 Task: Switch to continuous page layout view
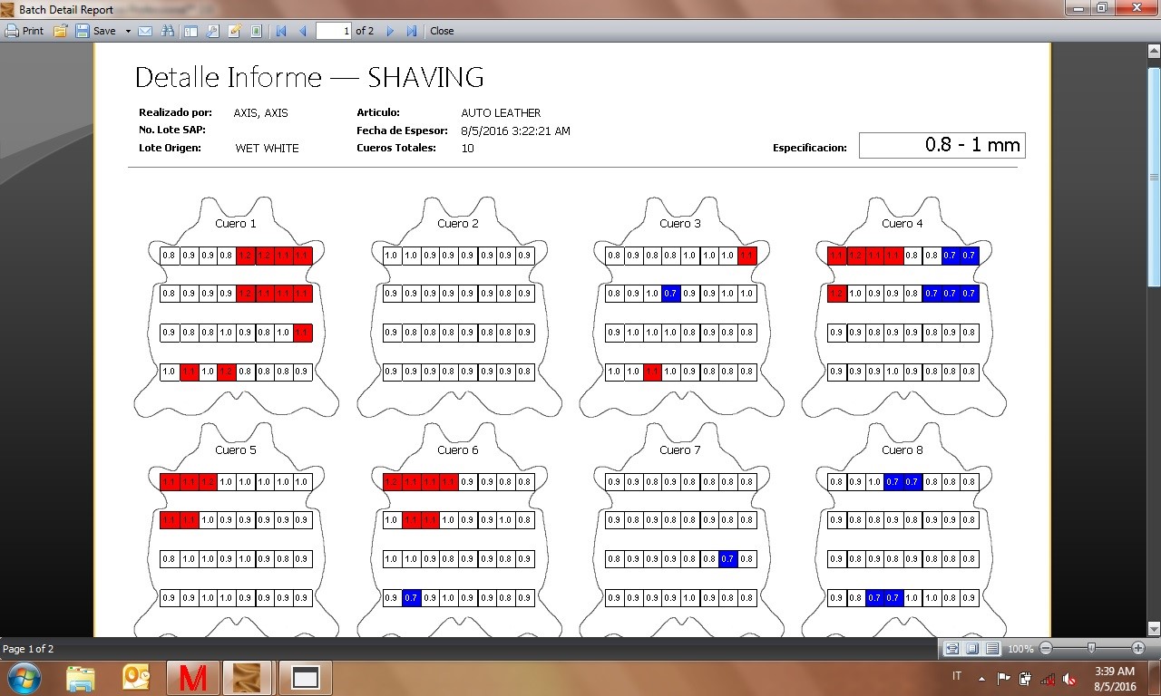tap(992, 649)
